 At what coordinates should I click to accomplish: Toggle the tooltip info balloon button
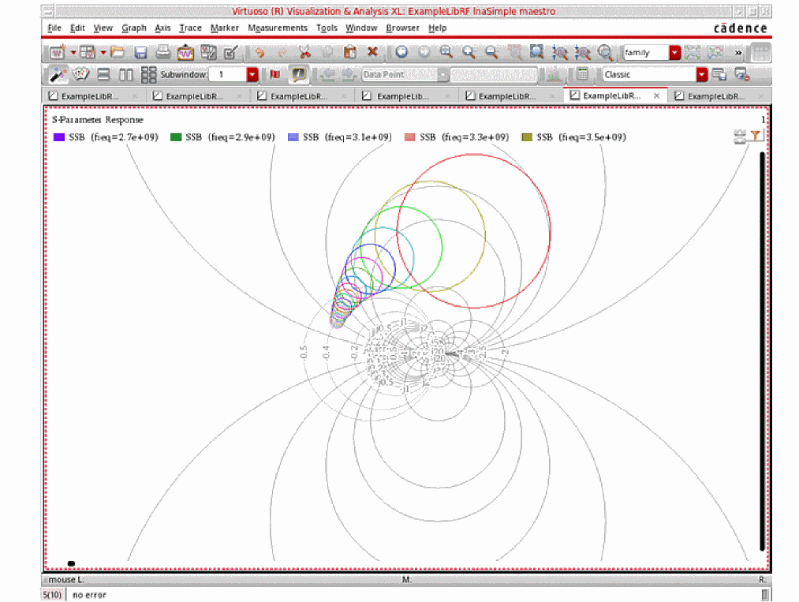pyautogui.click(x=298, y=75)
